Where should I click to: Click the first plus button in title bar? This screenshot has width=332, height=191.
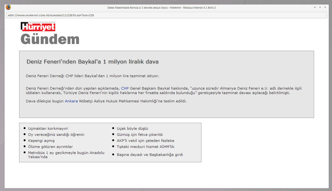315,7
